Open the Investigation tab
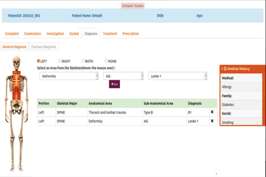This screenshot has height=177, width=266. coord(55,34)
